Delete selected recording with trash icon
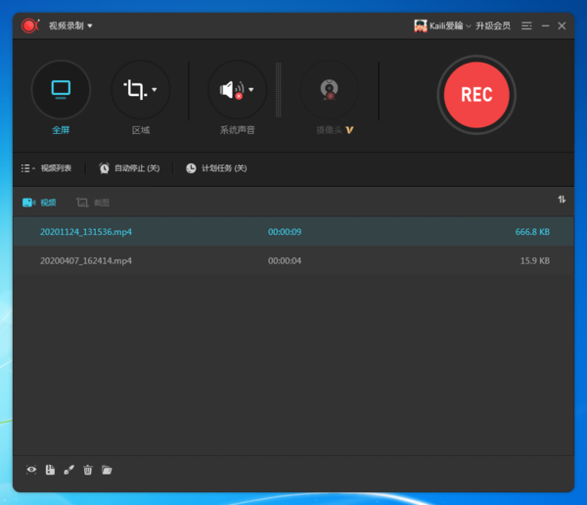 (88, 470)
